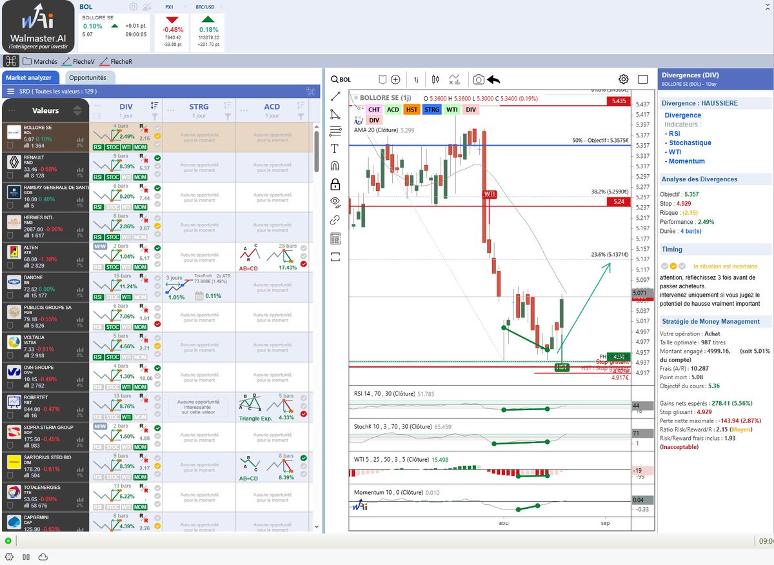Toggle the HST chart overlay tag
This screenshot has width=774, height=565.
412,110
